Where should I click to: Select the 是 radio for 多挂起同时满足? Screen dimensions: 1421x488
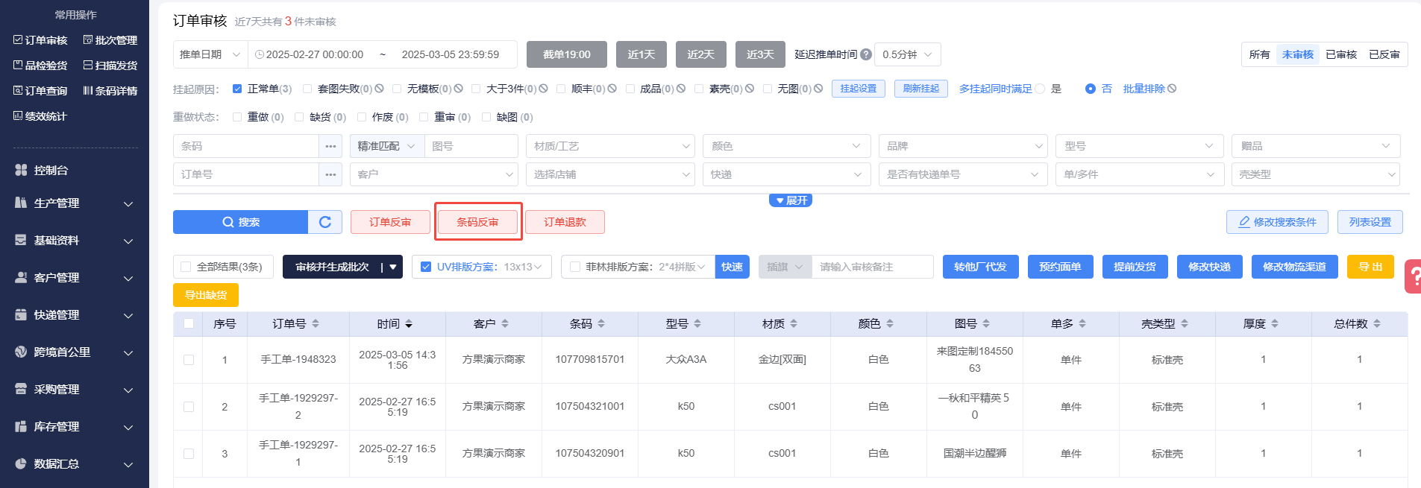coord(1040,89)
